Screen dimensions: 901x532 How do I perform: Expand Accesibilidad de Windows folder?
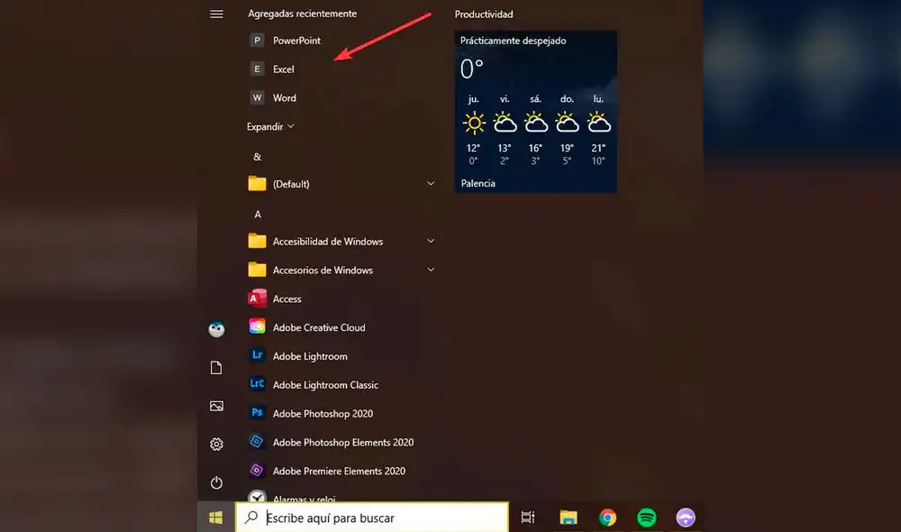point(431,242)
